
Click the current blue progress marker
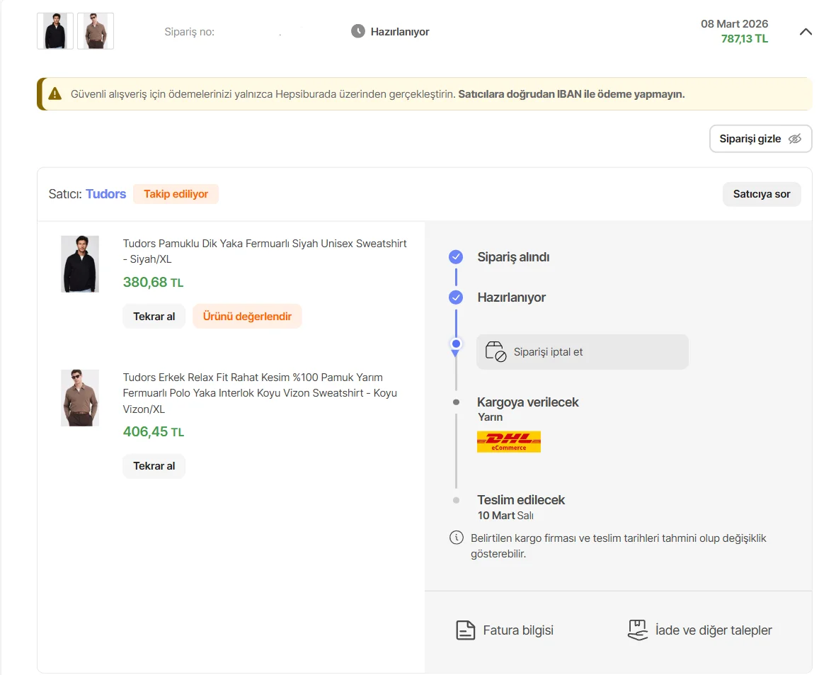point(456,344)
